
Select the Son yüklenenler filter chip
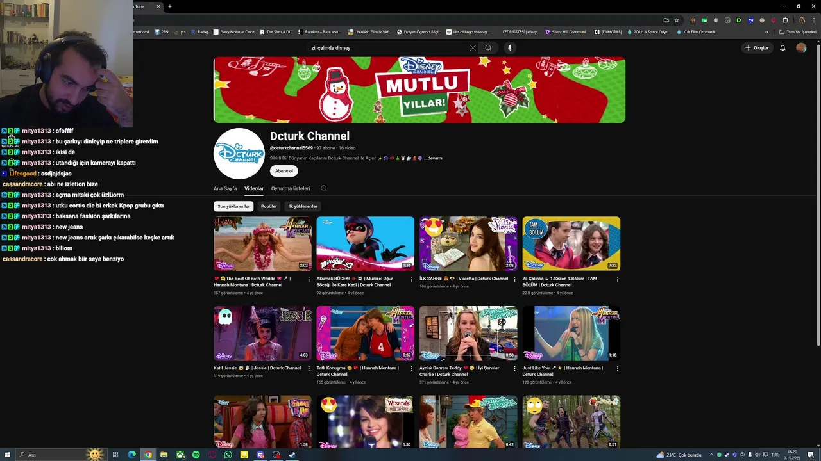click(233, 206)
